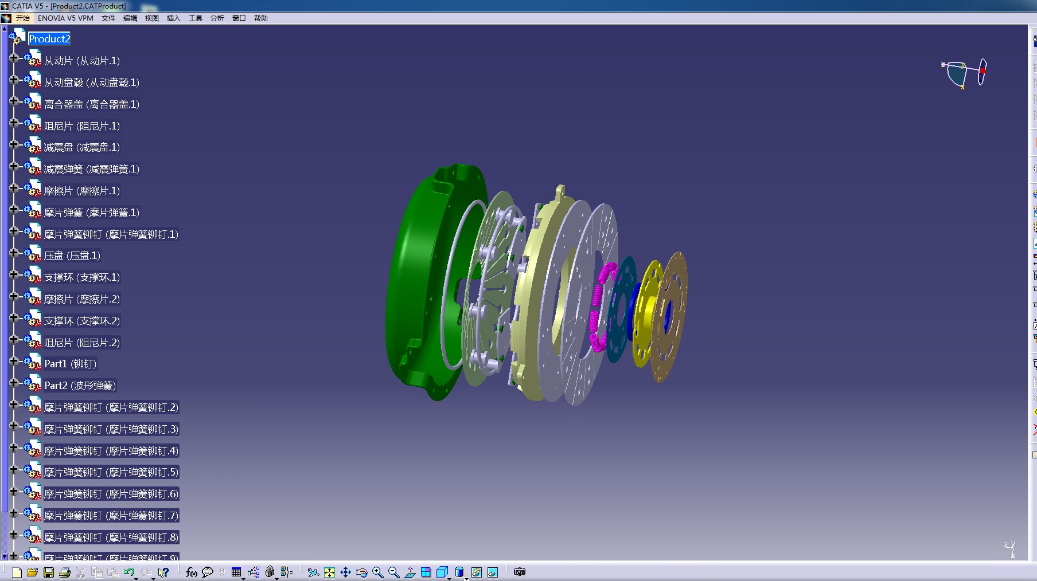The width and height of the screenshot is (1037, 581).
Task: Create a multi-view layout
Action: [426, 572]
